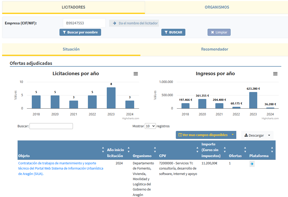Viewport: 288px width, 197px height.
Task: Sort table by Importe column arrows
Action: [225, 150]
